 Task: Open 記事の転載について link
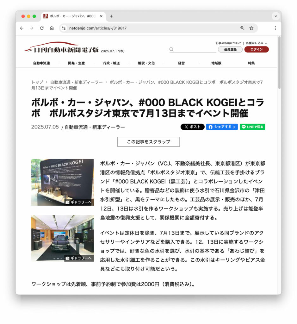point(228,43)
